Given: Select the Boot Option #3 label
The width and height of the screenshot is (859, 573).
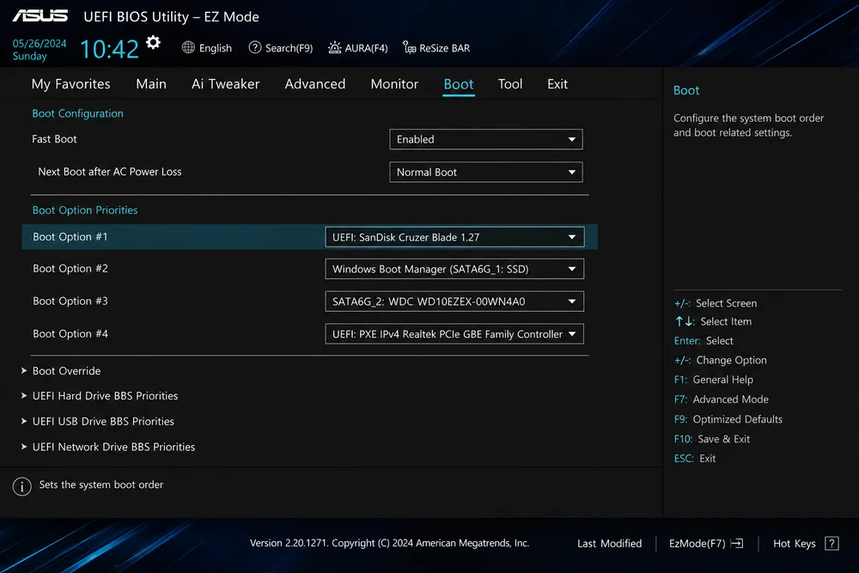Looking at the screenshot, I should tap(70, 301).
